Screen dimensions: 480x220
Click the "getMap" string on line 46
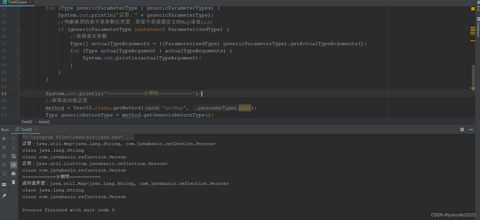coord(174,108)
